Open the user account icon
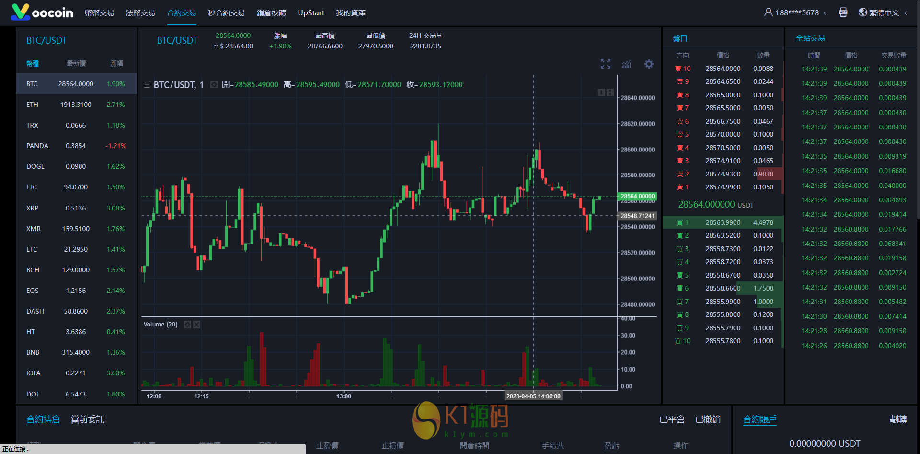Image resolution: width=920 pixels, height=454 pixels. click(x=768, y=12)
